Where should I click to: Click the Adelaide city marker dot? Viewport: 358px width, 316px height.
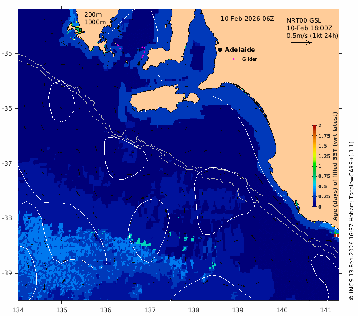pyautogui.click(x=220, y=50)
